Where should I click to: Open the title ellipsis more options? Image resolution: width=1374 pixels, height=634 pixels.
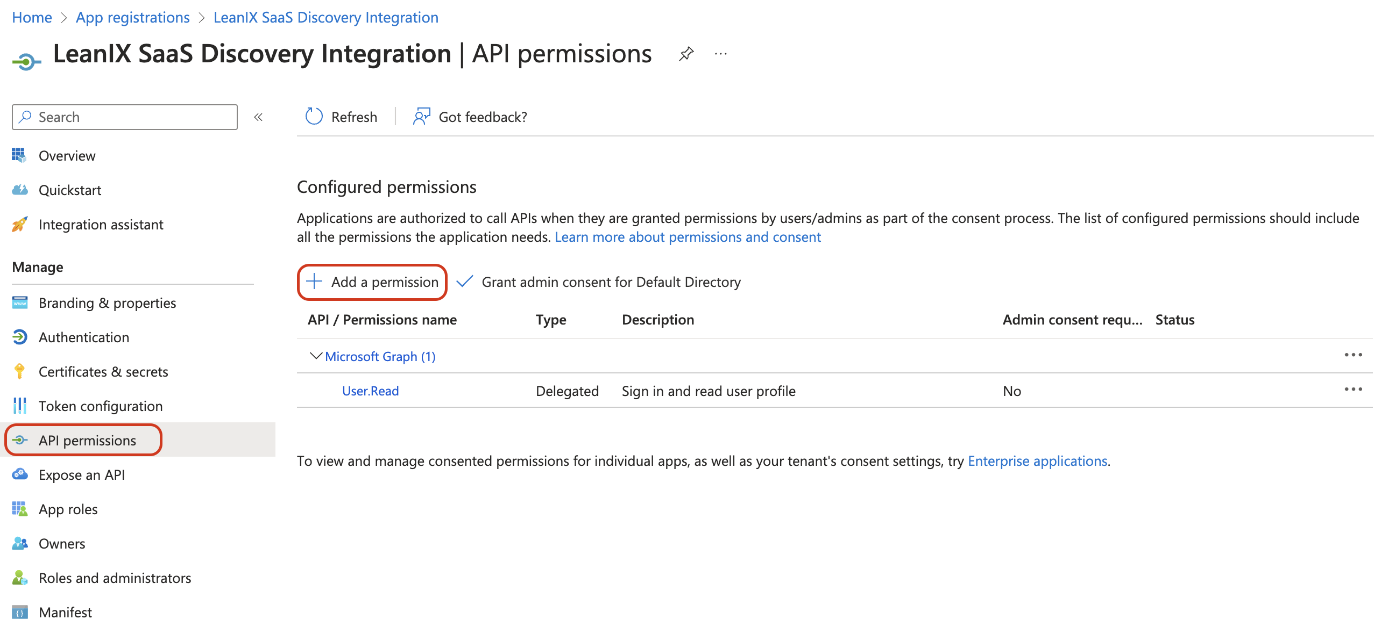coord(721,54)
